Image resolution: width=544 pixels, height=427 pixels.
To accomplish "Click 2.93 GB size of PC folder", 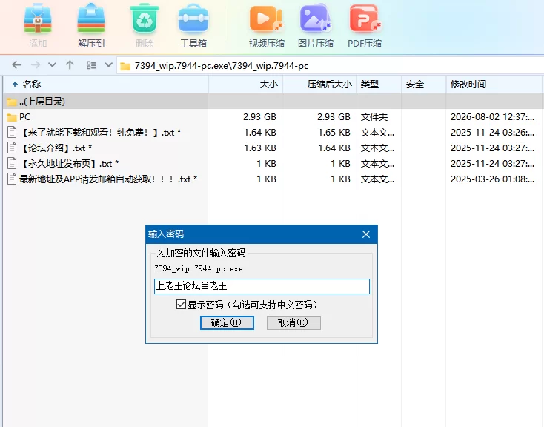I will [259, 117].
